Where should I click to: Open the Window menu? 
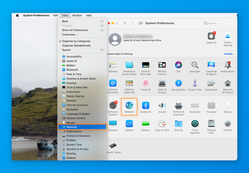pos(77,15)
